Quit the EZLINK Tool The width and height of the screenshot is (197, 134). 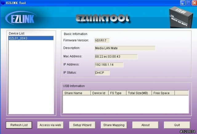[x=177, y=125]
